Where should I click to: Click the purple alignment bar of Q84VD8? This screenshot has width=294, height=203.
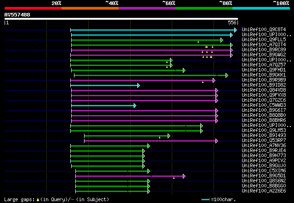pyautogui.click(x=143, y=91)
